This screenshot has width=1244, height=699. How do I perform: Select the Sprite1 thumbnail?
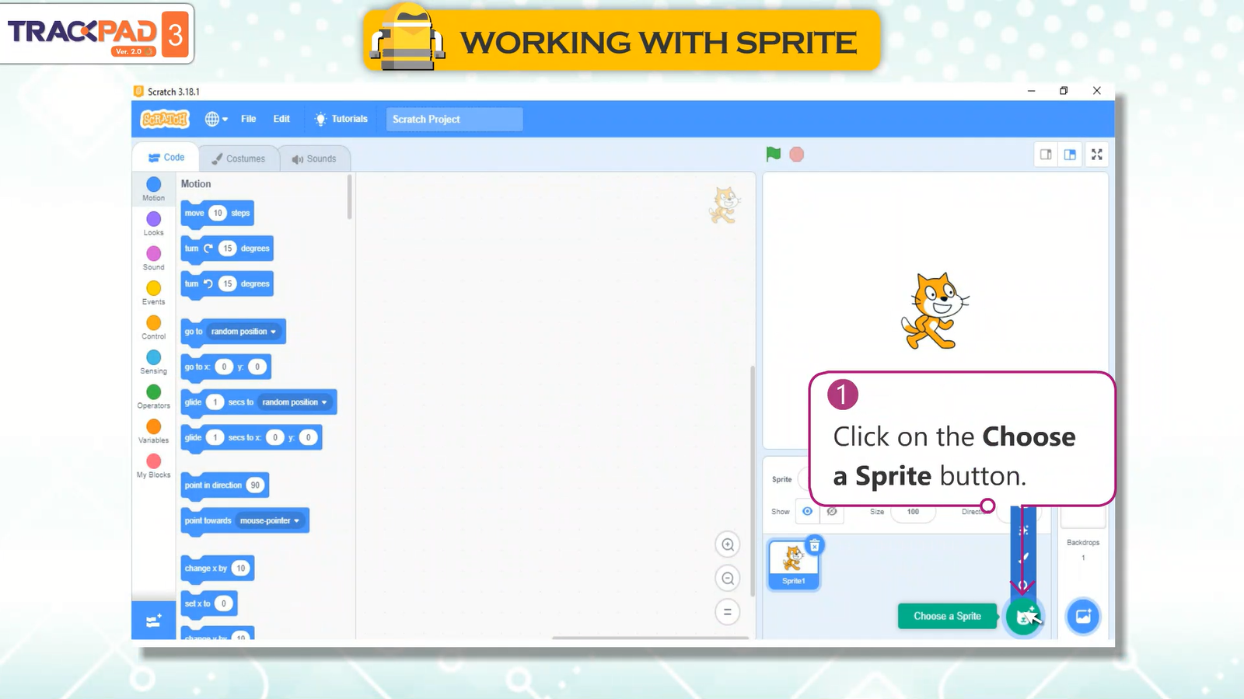point(793,565)
